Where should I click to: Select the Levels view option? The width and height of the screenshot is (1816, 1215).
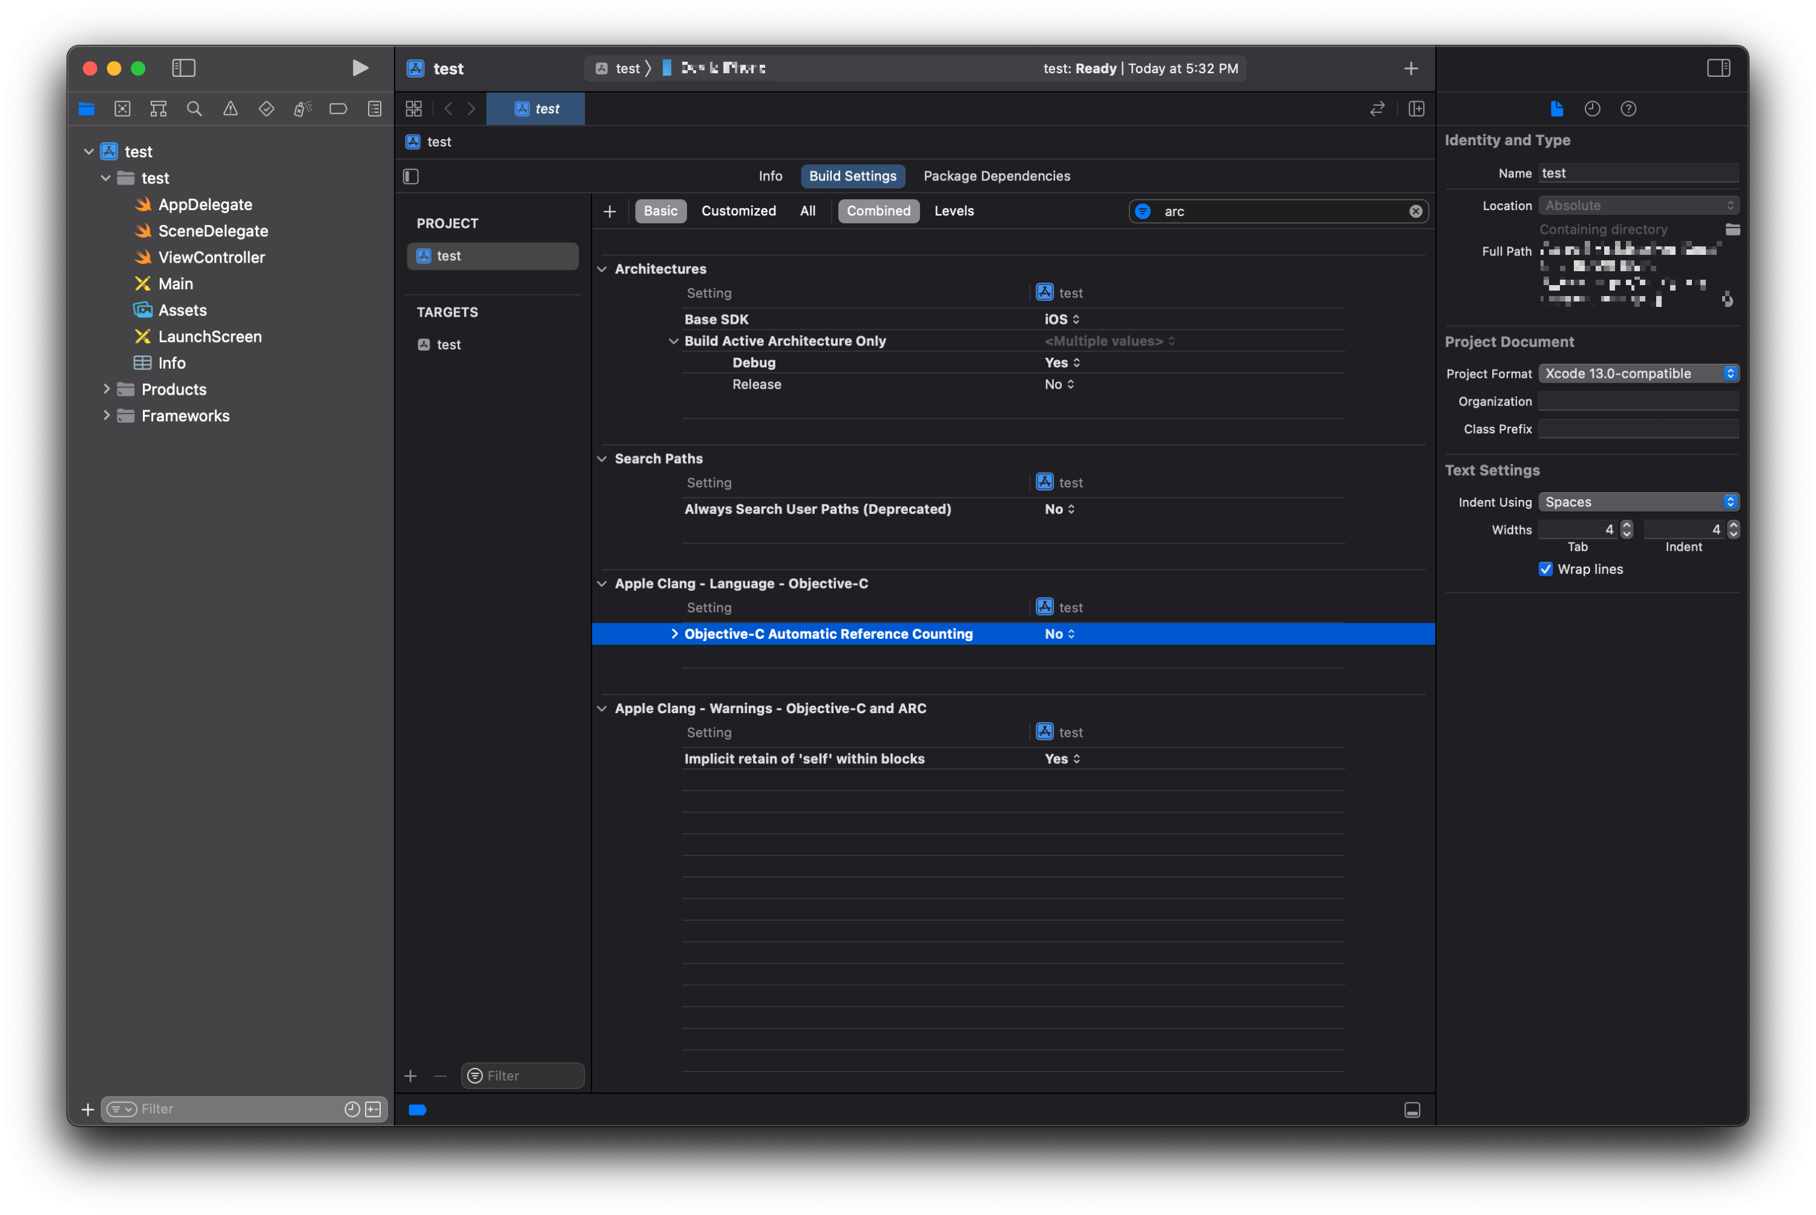pos(954,211)
